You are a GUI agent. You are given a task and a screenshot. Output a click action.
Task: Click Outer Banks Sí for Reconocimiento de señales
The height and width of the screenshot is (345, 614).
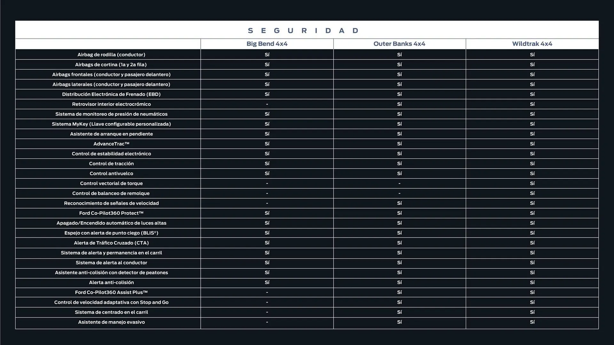pos(399,203)
